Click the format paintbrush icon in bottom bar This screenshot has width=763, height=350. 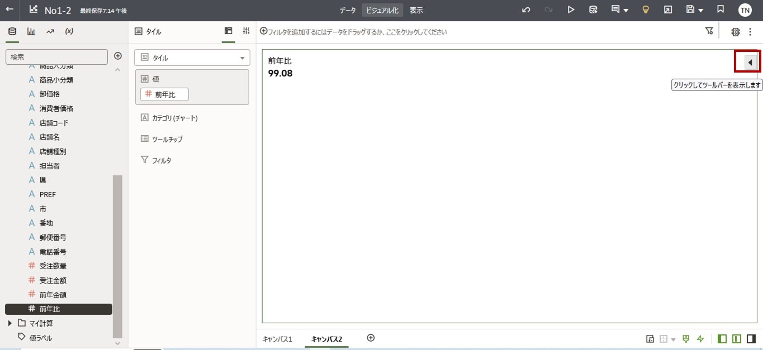pyautogui.click(x=685, y=339)
